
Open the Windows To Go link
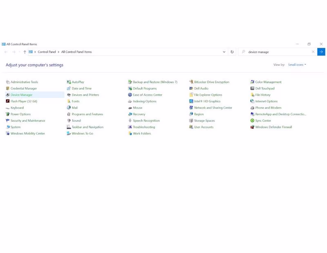pyautogui.click(x=83, y=133)
